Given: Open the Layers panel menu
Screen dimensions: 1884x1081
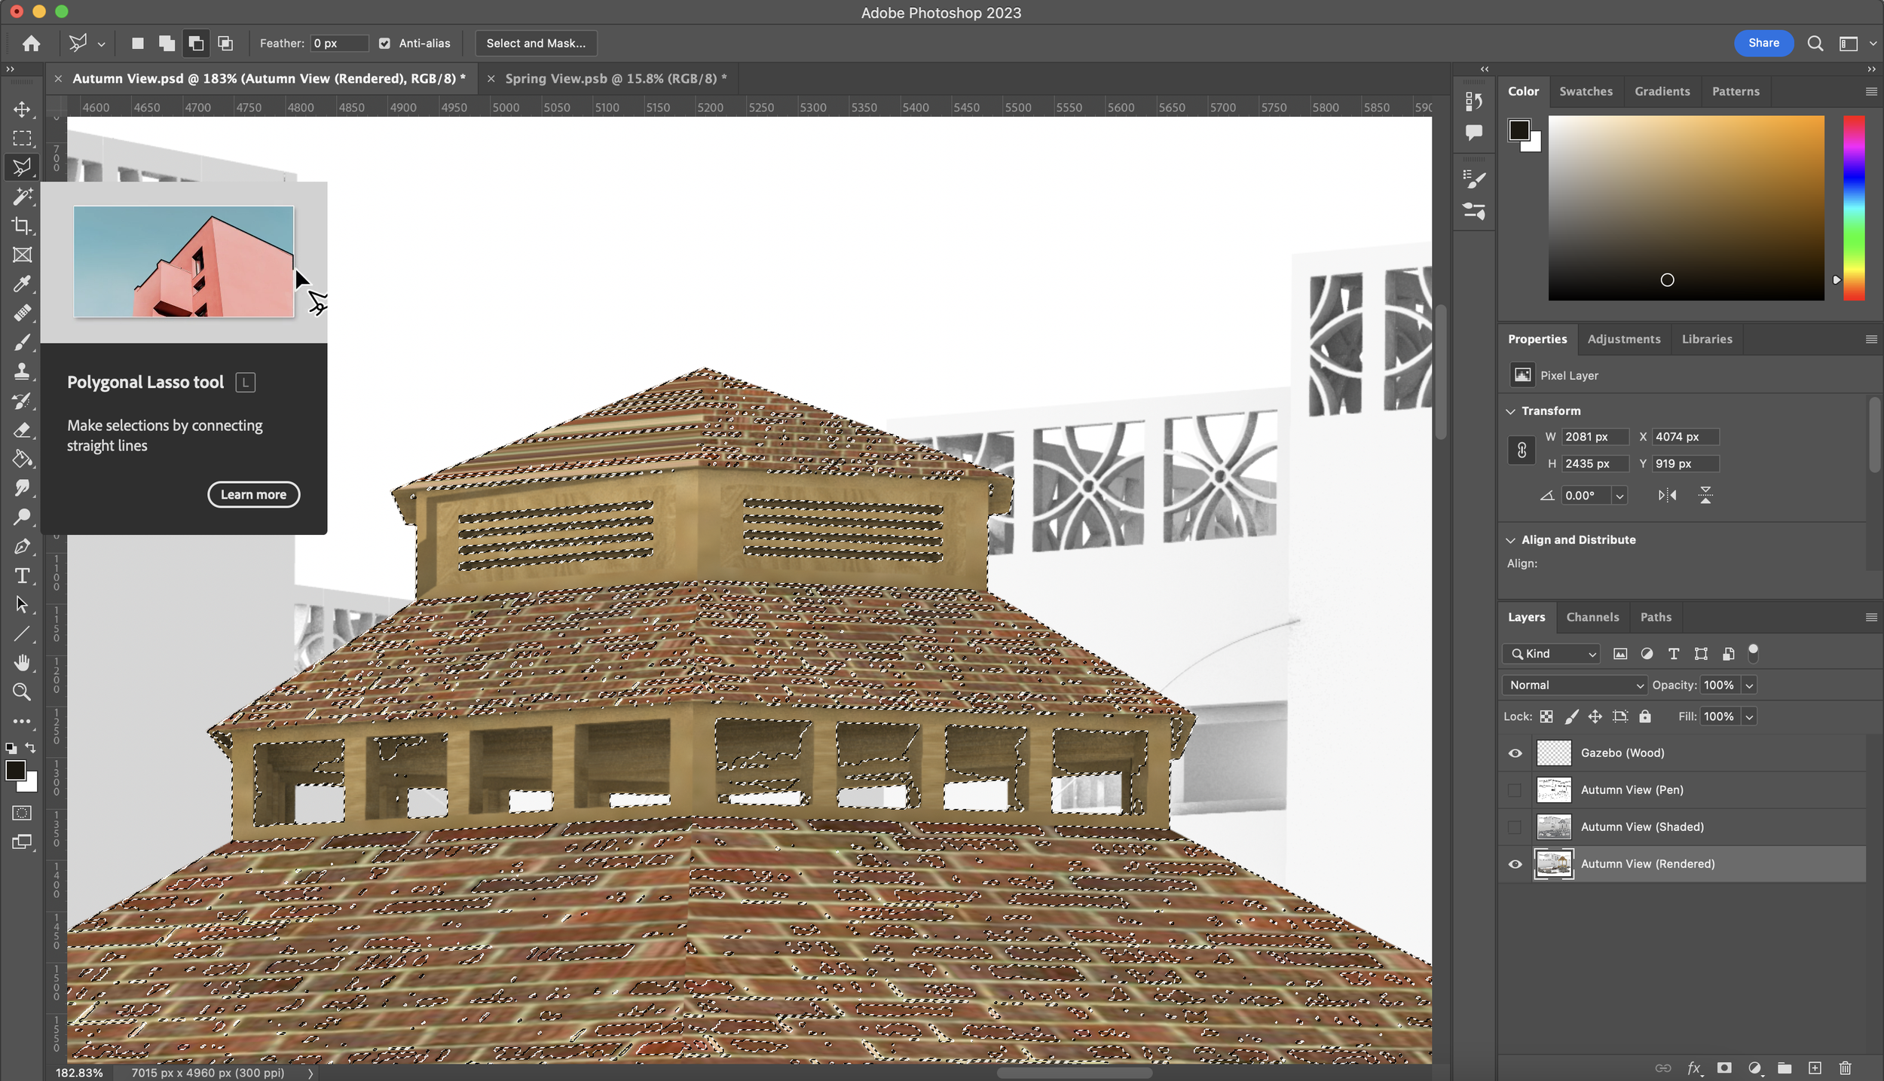Looking at the screenshot, I should (1871, 617).
